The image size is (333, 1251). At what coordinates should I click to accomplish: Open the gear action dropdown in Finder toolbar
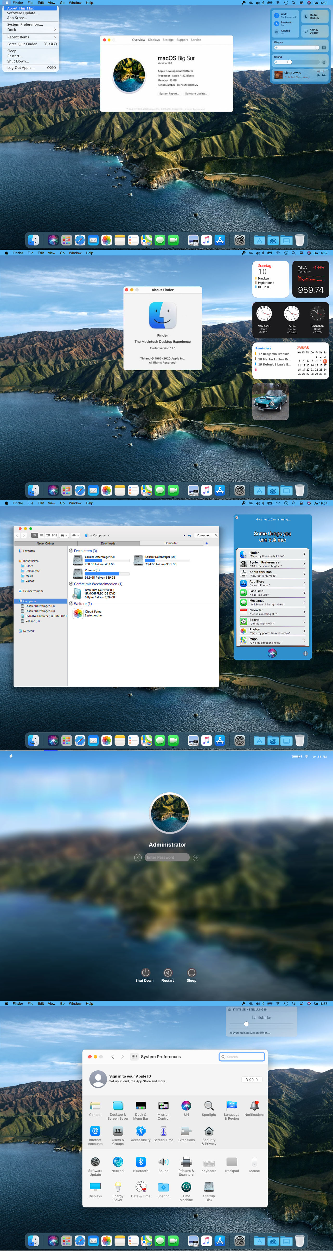pyautogui.click(x=76, y=535)
